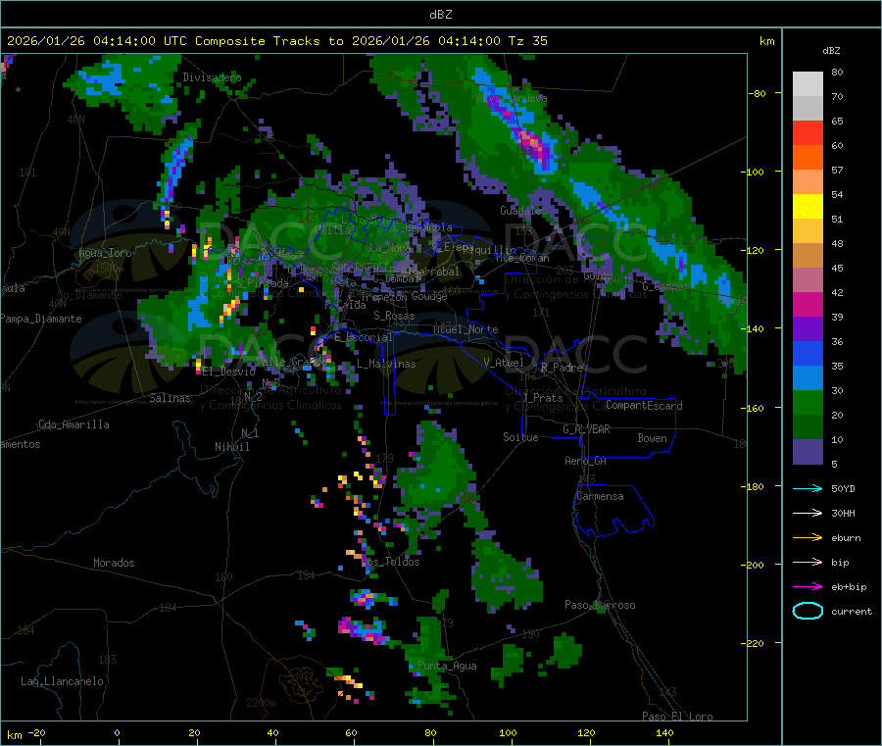
Task: Click the V_Atuel place label
Action: (504, 363)
